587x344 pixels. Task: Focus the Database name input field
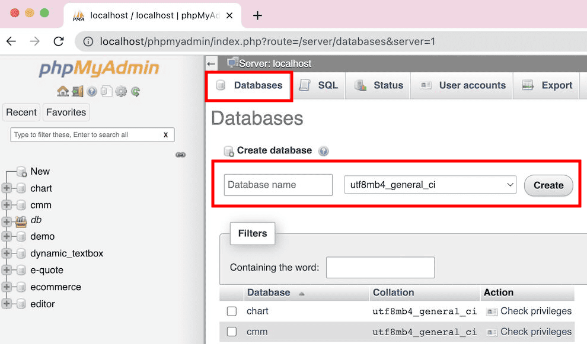(278, 185)
